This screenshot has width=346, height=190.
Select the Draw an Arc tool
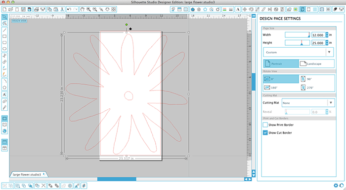4,81
